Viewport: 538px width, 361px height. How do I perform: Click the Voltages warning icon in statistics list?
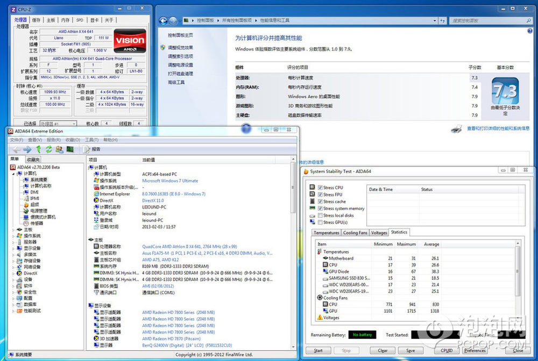(320, 317)
